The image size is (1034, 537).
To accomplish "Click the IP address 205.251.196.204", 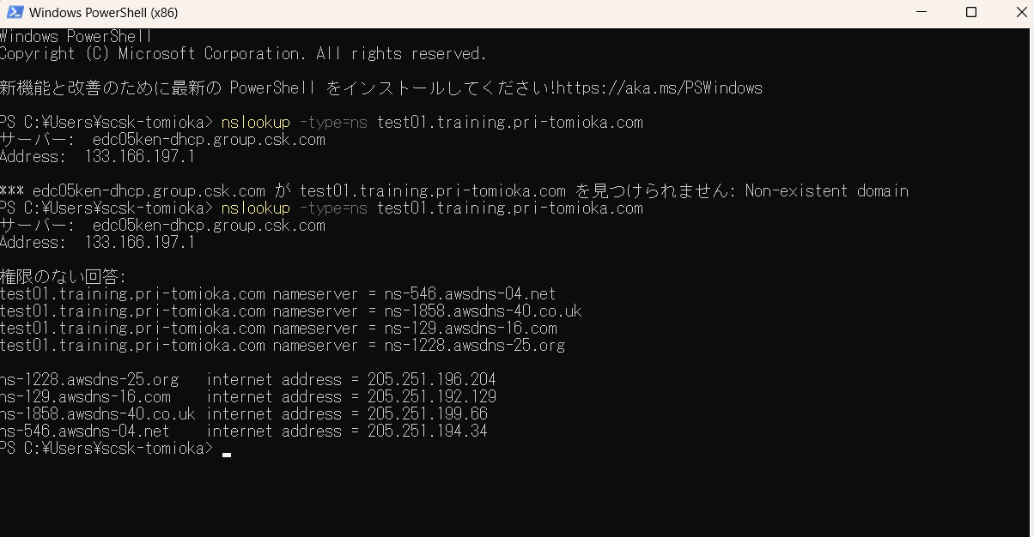I will tap(431, 380).
